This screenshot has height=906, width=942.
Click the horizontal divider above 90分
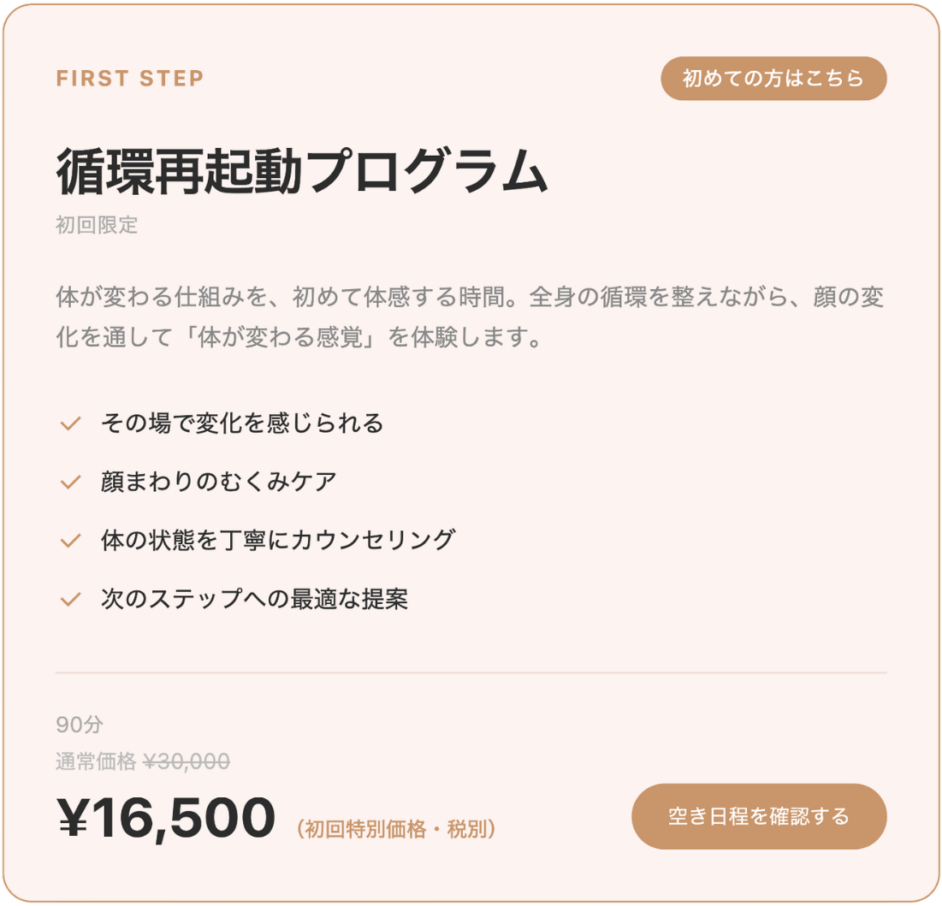click(x=471, y=673)
